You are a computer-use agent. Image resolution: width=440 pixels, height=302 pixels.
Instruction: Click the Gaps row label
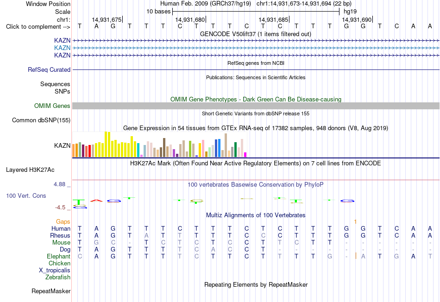point(63,222)
